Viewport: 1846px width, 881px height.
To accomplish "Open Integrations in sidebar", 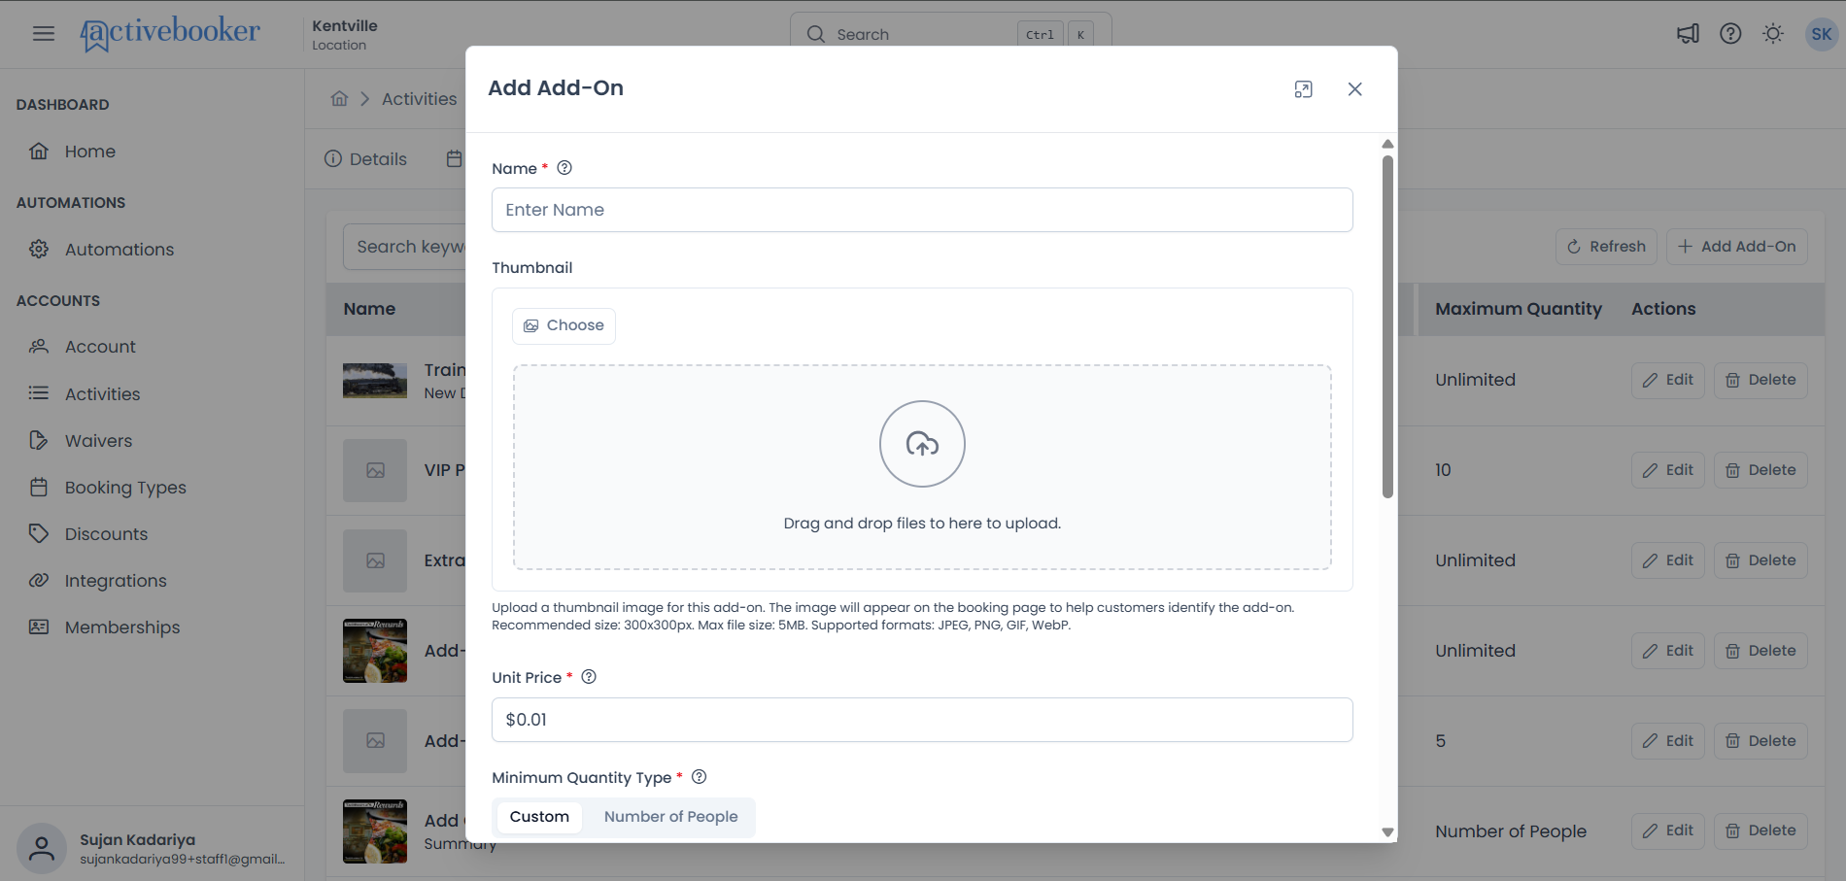I will click(x=116, y=581).
